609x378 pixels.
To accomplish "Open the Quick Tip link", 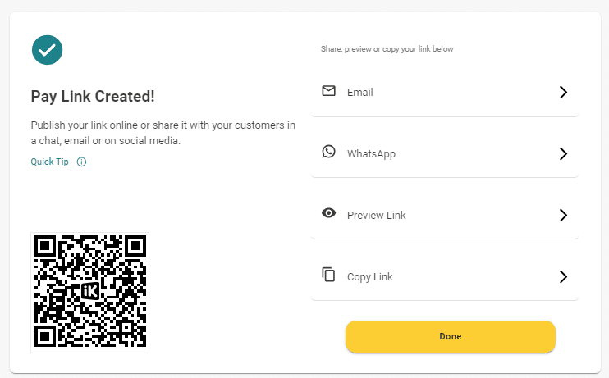I will point(49,162).
